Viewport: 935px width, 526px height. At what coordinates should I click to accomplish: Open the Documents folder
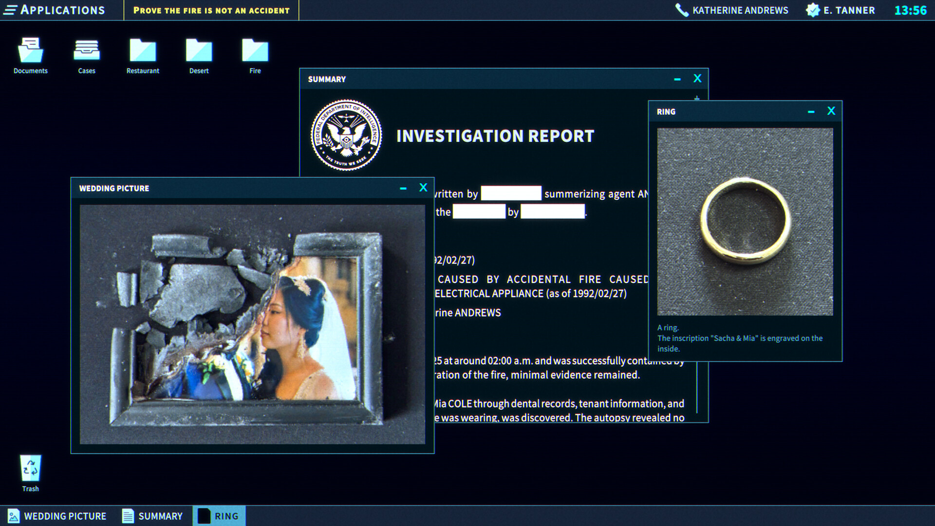[30, 51]
